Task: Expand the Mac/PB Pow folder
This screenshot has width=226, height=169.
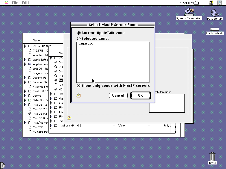Action: [x=25, y=123]
